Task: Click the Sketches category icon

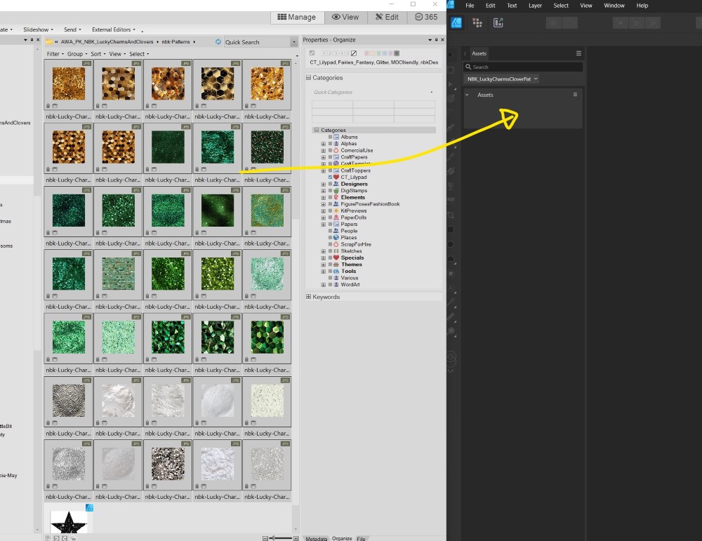Action: tap(336, 251)
